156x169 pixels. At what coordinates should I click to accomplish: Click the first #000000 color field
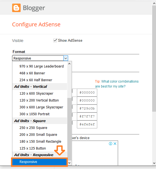tap(87, 92)
